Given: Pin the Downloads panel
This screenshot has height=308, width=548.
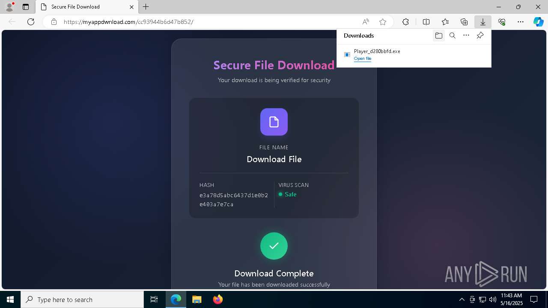Looking at the screenshot, I should coord(480,36).
